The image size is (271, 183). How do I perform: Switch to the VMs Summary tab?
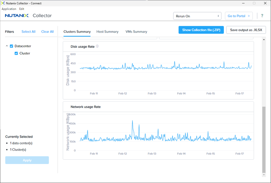click(136, 32)
